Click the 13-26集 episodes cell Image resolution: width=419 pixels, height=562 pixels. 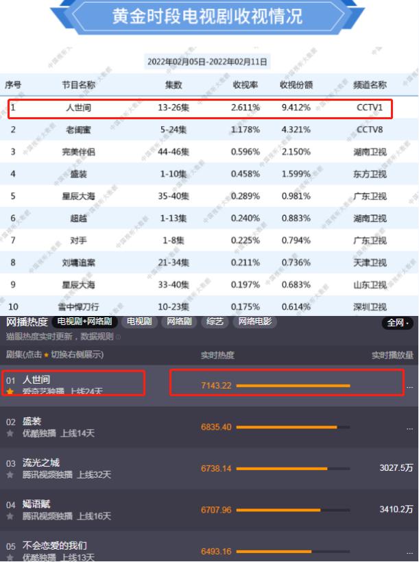pos(173,108)
